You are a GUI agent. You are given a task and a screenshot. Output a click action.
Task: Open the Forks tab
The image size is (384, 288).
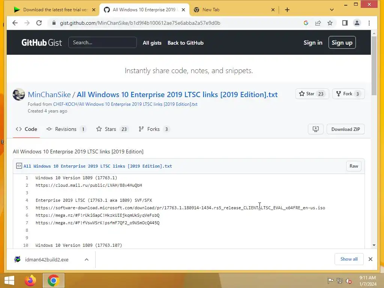[154, 129]
